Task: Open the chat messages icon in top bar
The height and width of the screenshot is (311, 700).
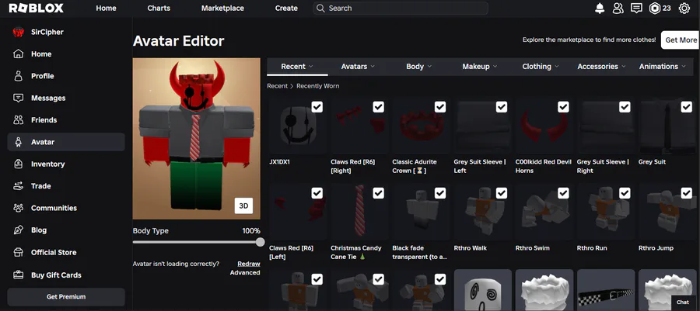Action: [636, 8]
